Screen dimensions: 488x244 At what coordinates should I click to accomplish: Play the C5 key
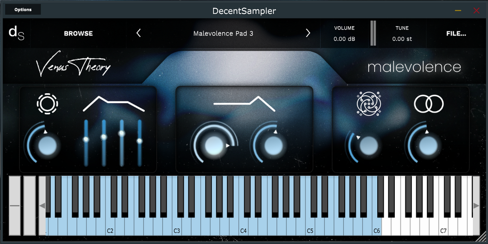[x=310, y=227]
